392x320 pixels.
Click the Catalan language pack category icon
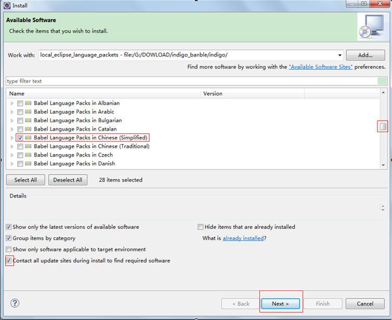pyautogui.click(x=28, y=129)
